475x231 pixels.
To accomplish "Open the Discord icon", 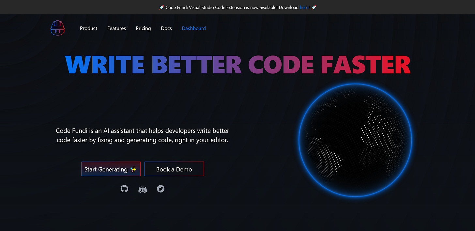I will [x=143, y=189].
